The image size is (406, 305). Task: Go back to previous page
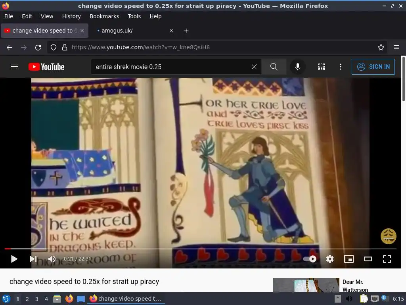pos(10,47)
